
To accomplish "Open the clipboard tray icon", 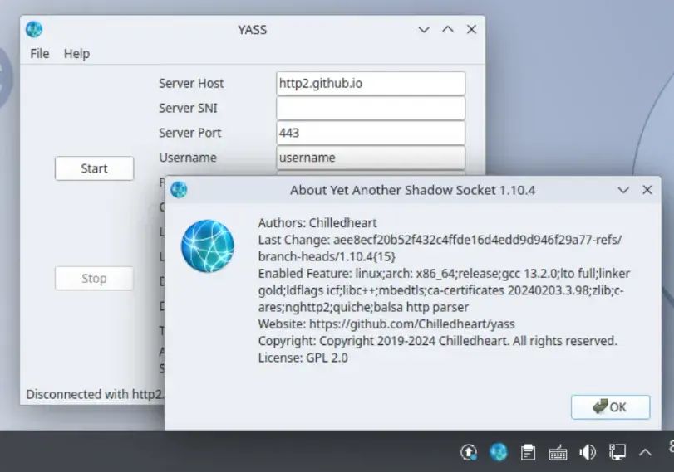I will pos(528,452).
